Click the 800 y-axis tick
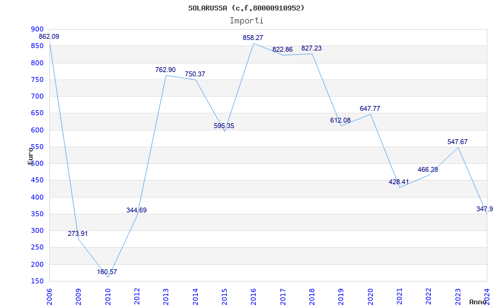Image resolution: width=493 pixels, height=308 pixels. [x=37, y=63]
